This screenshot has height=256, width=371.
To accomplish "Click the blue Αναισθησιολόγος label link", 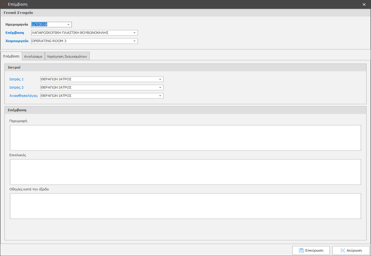I will [24, 96].
